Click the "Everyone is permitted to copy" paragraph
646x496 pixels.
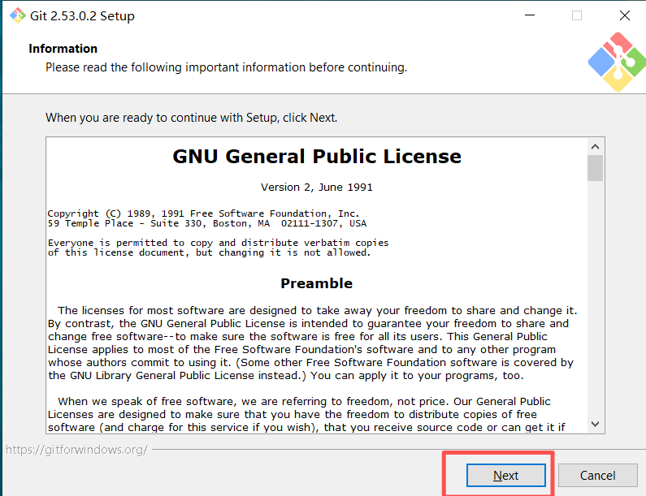pos(218,247)
